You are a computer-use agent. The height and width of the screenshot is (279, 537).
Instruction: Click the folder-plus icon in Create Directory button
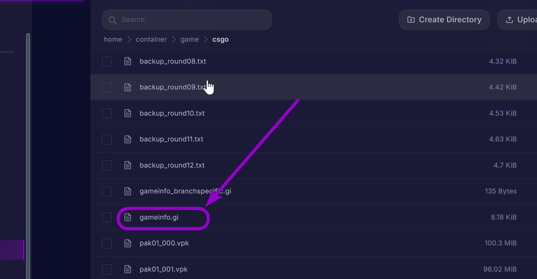[411, 19]
